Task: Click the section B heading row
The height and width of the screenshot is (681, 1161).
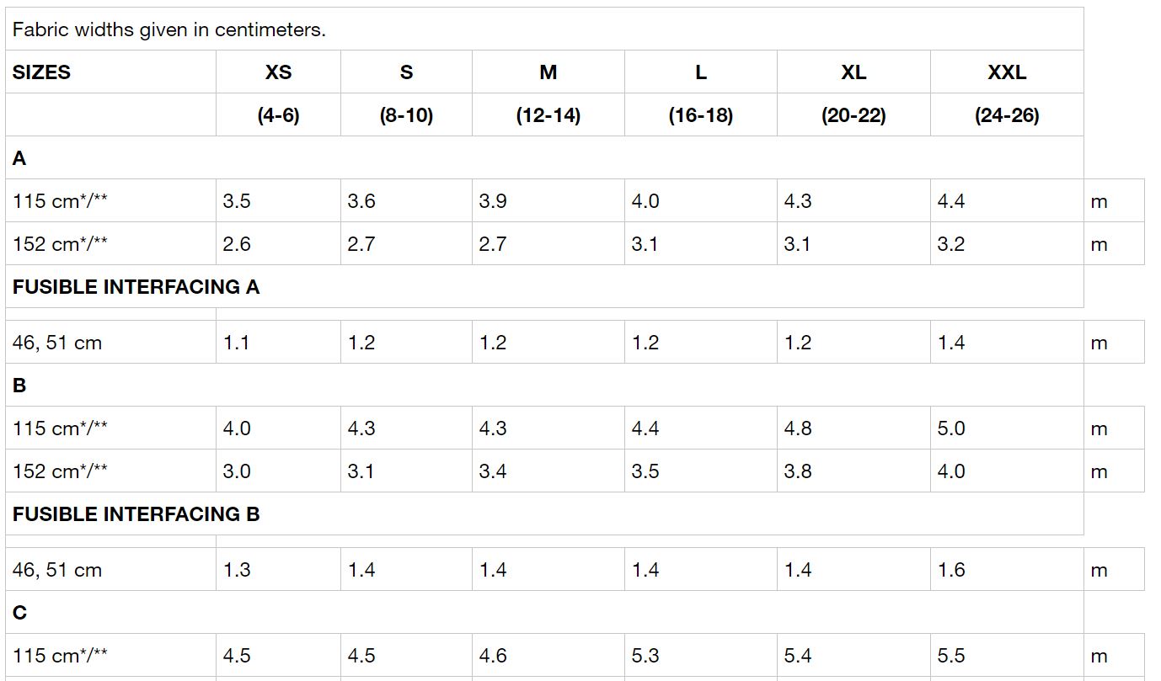Action: pos(19,386)
